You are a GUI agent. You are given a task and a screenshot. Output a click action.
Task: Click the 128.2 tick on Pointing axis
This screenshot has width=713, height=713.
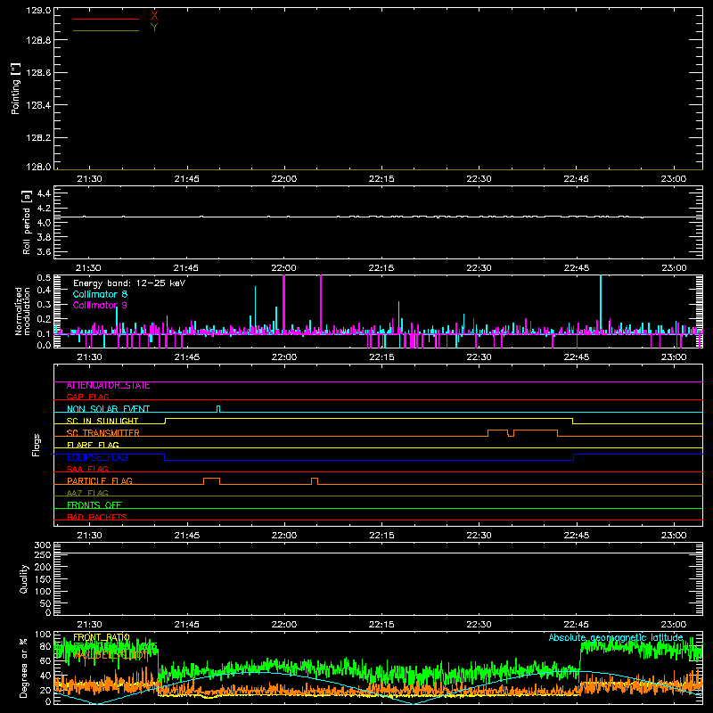click(38, 138)
